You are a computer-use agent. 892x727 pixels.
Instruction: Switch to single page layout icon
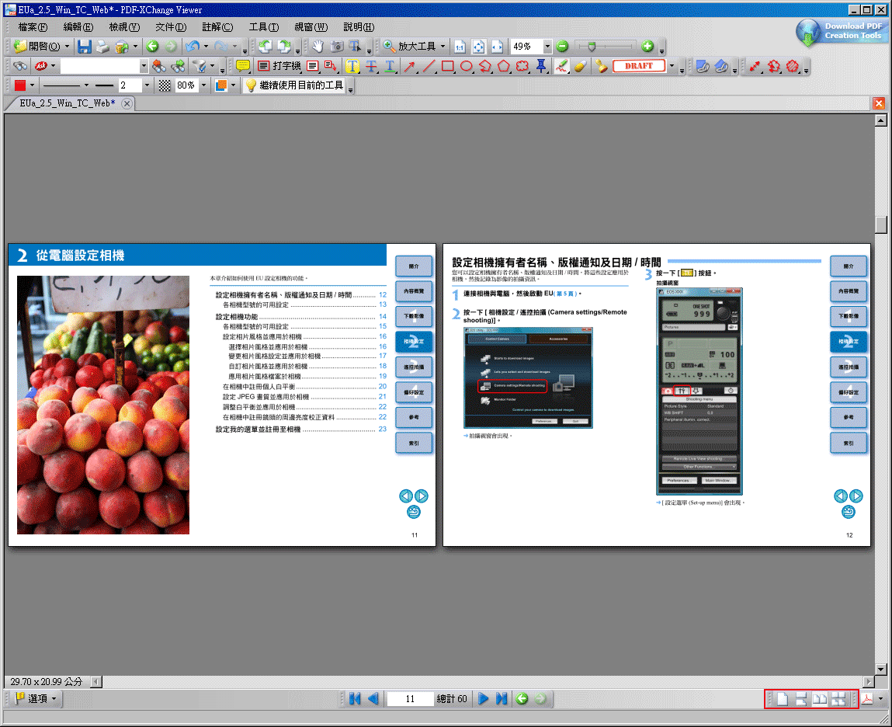tap(782, 698)
